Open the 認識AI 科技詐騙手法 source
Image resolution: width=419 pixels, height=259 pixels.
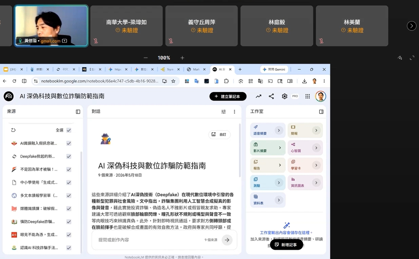click(x=39, y=248)
